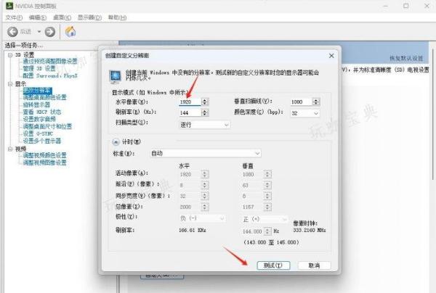The height and width of the screenshot is (293, 436).
Task: Click the 活动像素 horizontal field 1920
Action: (x=190, y=174)
